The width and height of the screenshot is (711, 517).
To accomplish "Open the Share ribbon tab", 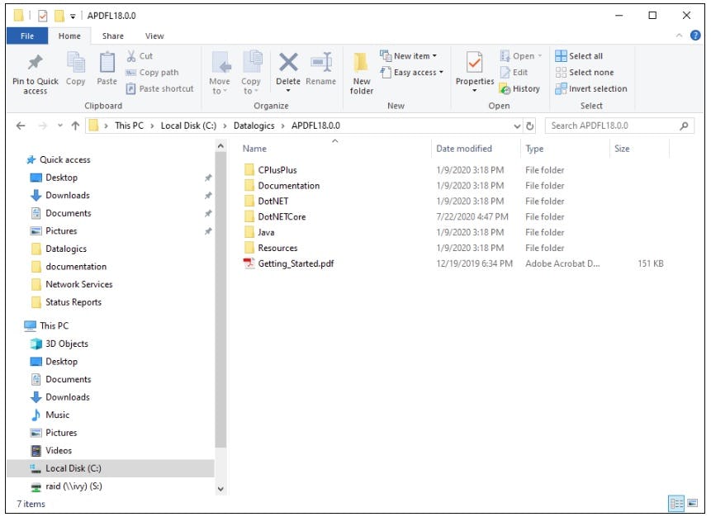I will 111,36.
